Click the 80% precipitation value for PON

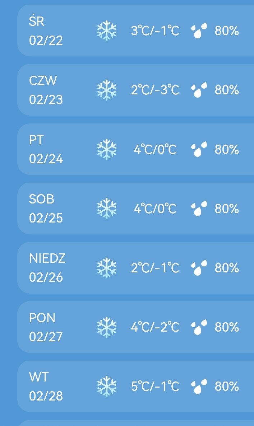[227, 327]
